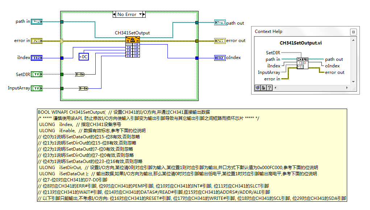This screenshot has width=370, height=210.
Task: Toggle the InputArray boolean TF terminal
Action: [37, 88]
